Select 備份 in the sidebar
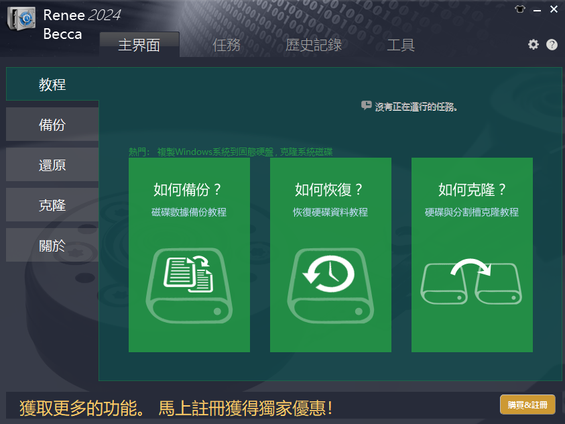 pos(52,124)
